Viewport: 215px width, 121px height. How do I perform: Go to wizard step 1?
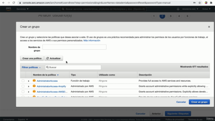click(x=154, y=16)
